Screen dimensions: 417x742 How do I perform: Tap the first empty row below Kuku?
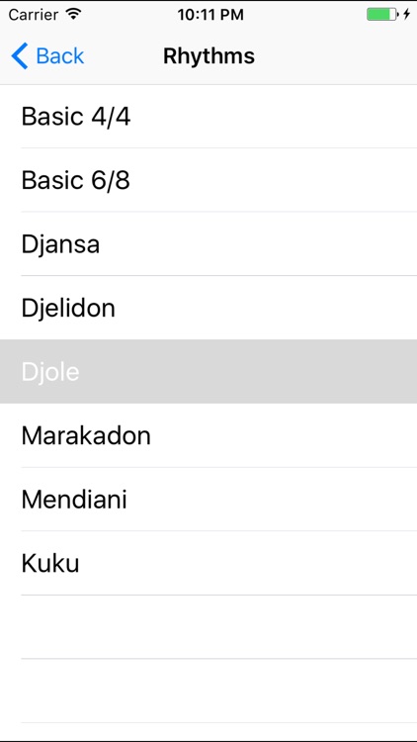click(x=208, y=627)
